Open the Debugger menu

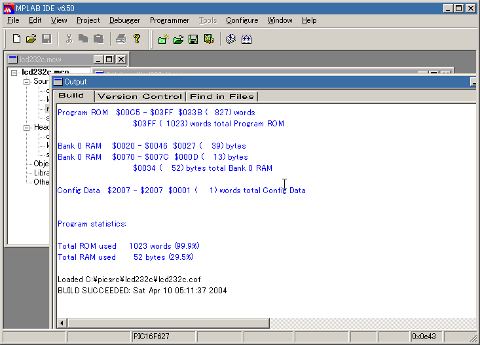(x=125, y=20)
